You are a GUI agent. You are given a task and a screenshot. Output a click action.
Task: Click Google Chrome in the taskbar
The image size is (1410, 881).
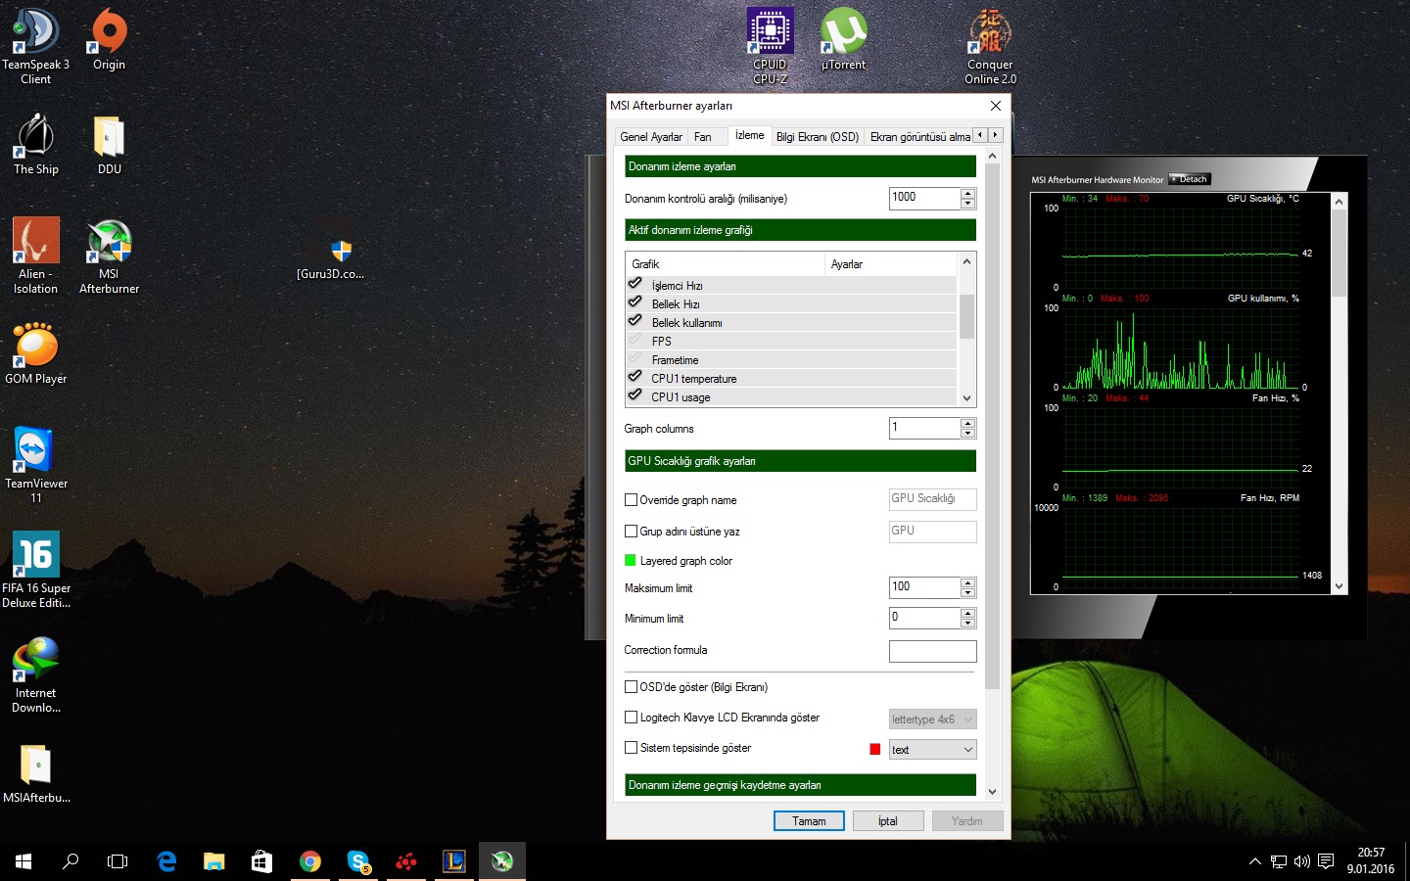coord(310,861)
